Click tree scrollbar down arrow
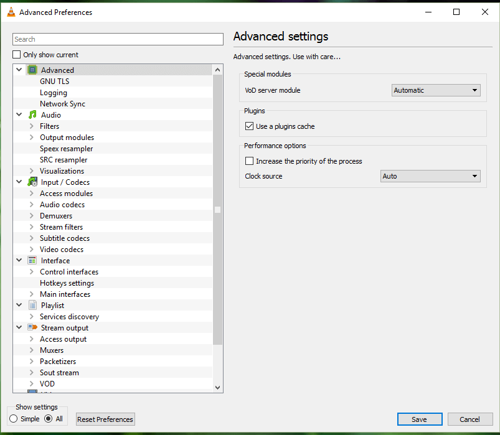 click(218, 388)
